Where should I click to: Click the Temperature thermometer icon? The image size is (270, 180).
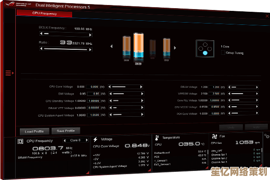(157, 137)
